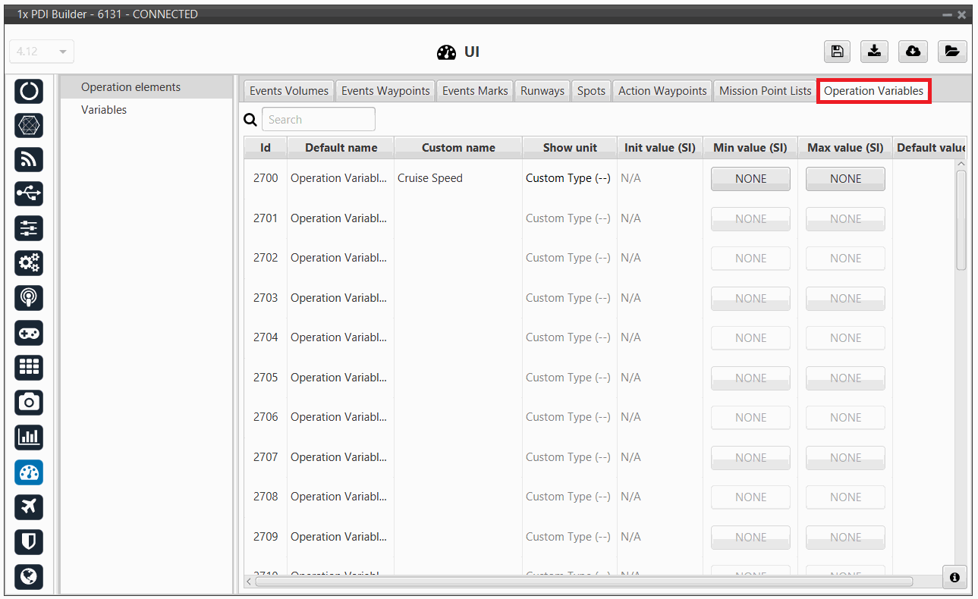Click the open folder icon
The image size is (978, 599).
pos(951,51)
